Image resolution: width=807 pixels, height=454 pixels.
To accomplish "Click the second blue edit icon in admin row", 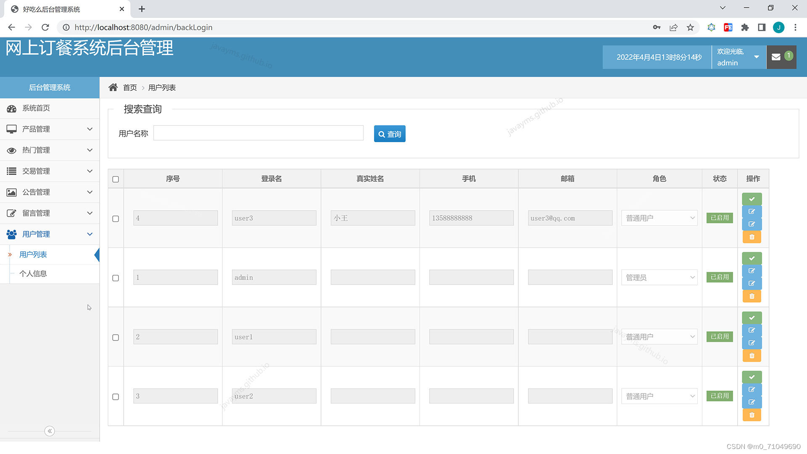I will click(752, 283).
